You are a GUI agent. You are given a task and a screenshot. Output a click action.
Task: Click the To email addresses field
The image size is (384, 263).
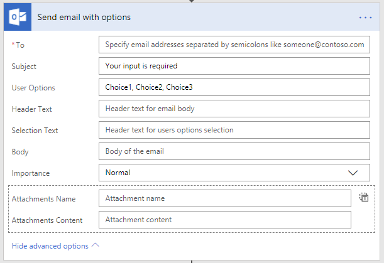point(234,45)
